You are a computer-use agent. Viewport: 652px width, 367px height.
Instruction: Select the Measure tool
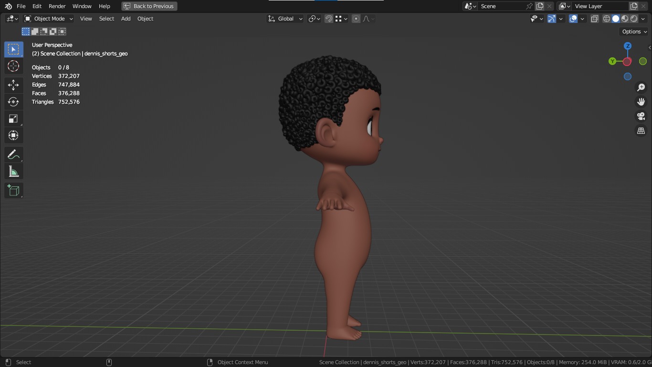[x=13, y=172]
